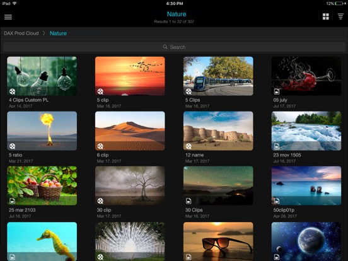Viewport: 348px width, 261px height.
Task: Open the tram street thumbnail
Action: 218,76
